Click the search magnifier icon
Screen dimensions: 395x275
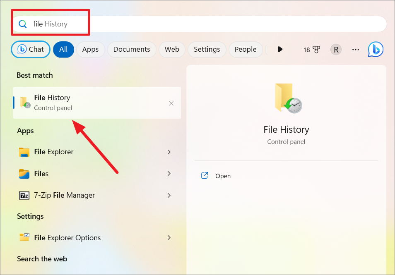[x=23, y=24]
